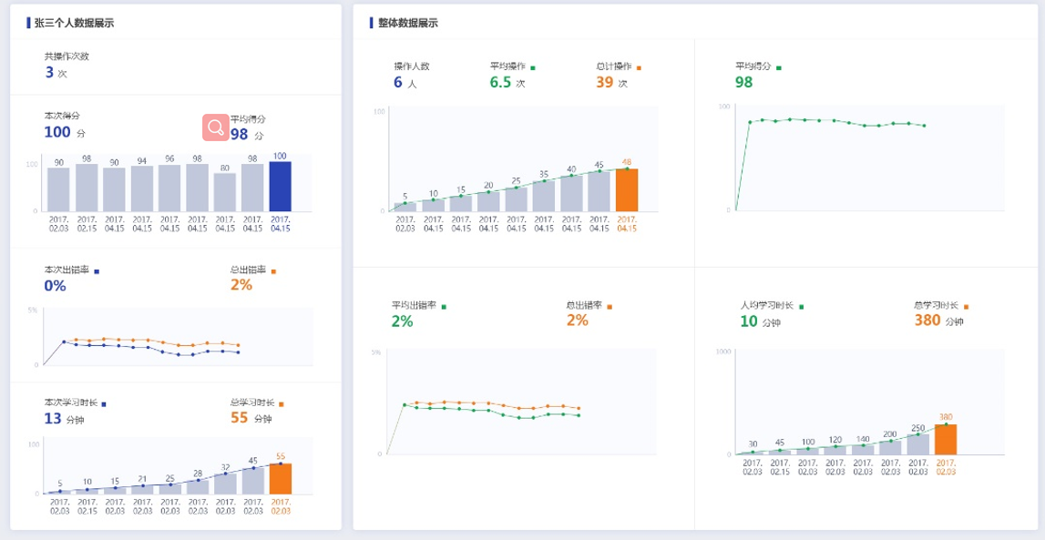Click the green 人均学习时长 legend marker
Viewport: 1045px width, 540px height.
tap(801, 307)
